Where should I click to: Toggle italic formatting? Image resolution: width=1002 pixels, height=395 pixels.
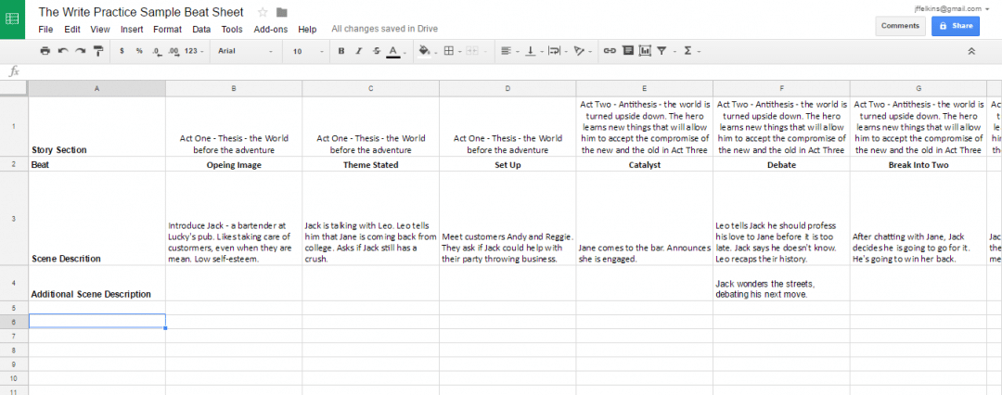[358, 51]
